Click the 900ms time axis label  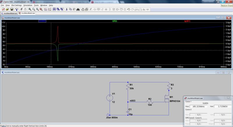(223, 67)
